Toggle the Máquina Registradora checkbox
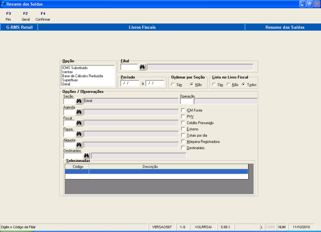This screenshot has width=321, height=232. (x=183, y=142)
